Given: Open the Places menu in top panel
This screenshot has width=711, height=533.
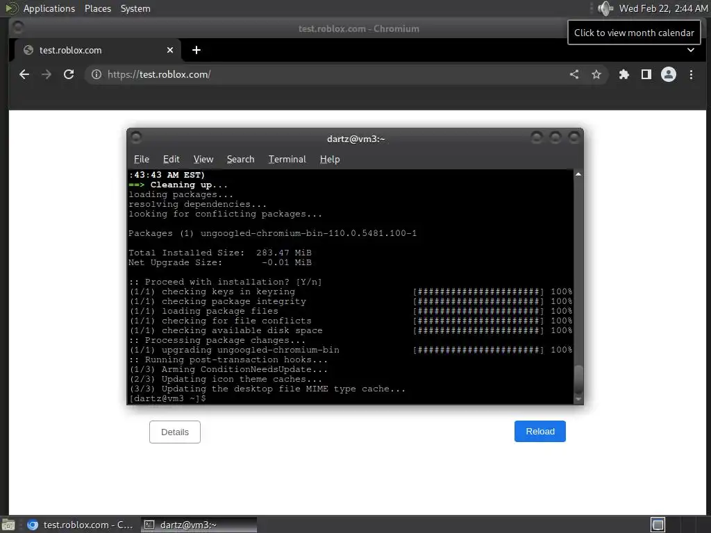Looking at the screenshot, I should [x=98, y=8].
